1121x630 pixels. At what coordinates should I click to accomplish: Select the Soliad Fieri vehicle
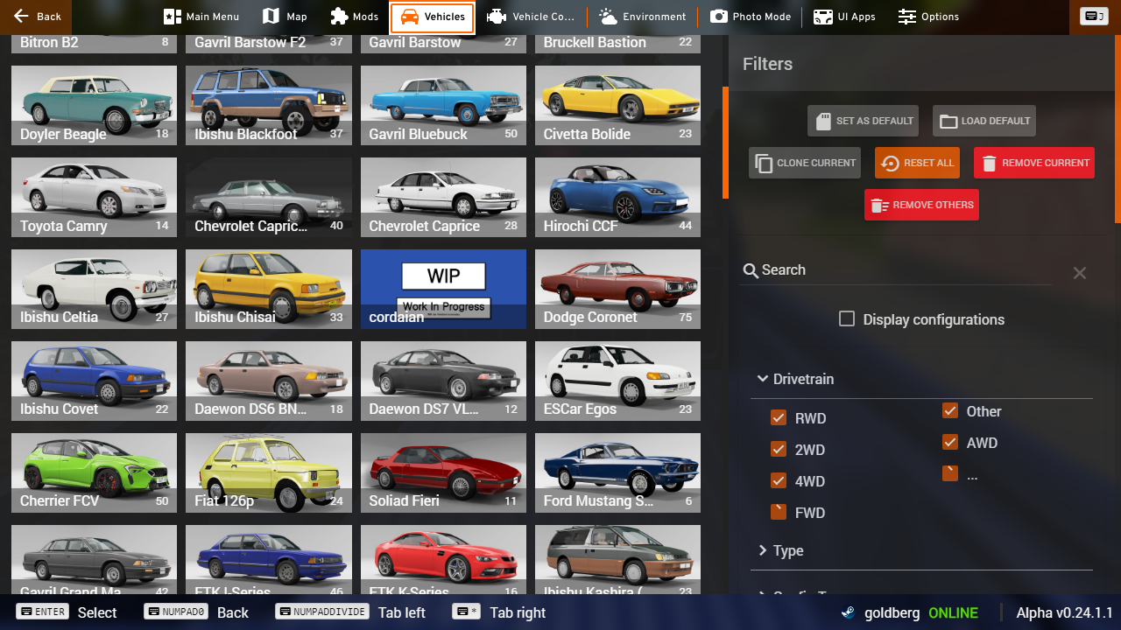(x=443, y=472)
